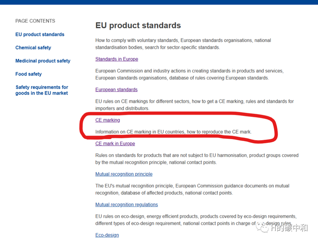Click the main EU product standards heading
The image size is (318, 242).
coord(138,26)
